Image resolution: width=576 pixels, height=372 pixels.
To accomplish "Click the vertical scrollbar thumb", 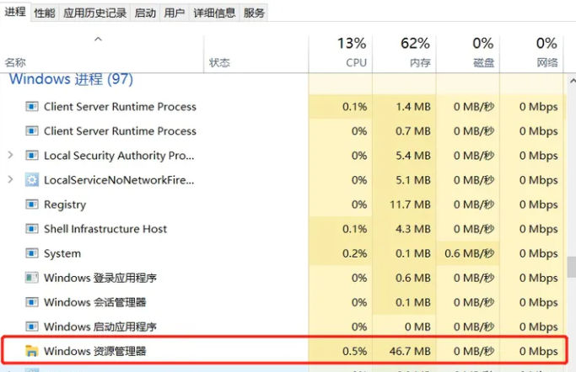I will 572,267.
